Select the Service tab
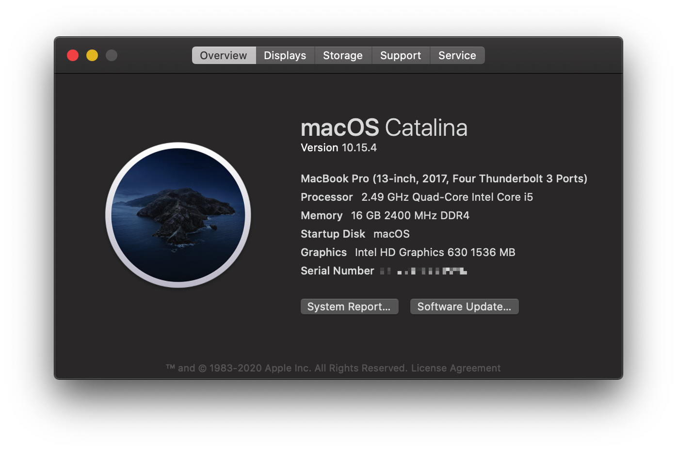The width and height of the screenshot is (677, 451). click(x=457, y=55)
